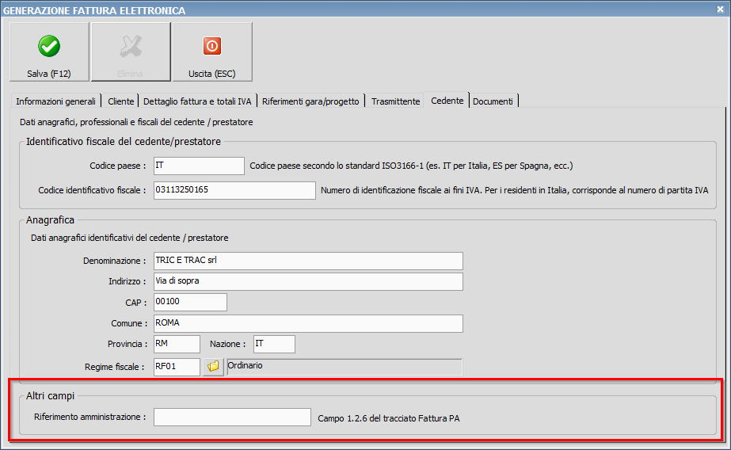
Task: Exit via the Uscita (ESC) button
Action: [212, 52]
